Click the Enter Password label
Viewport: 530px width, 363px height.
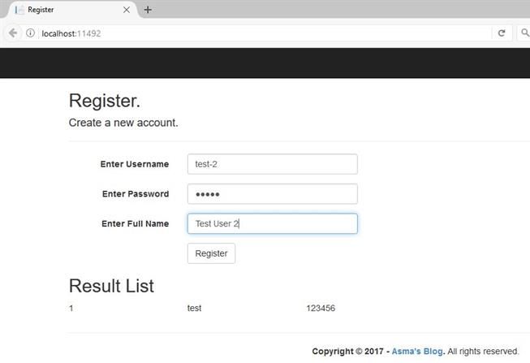click(x=136, y=194)
